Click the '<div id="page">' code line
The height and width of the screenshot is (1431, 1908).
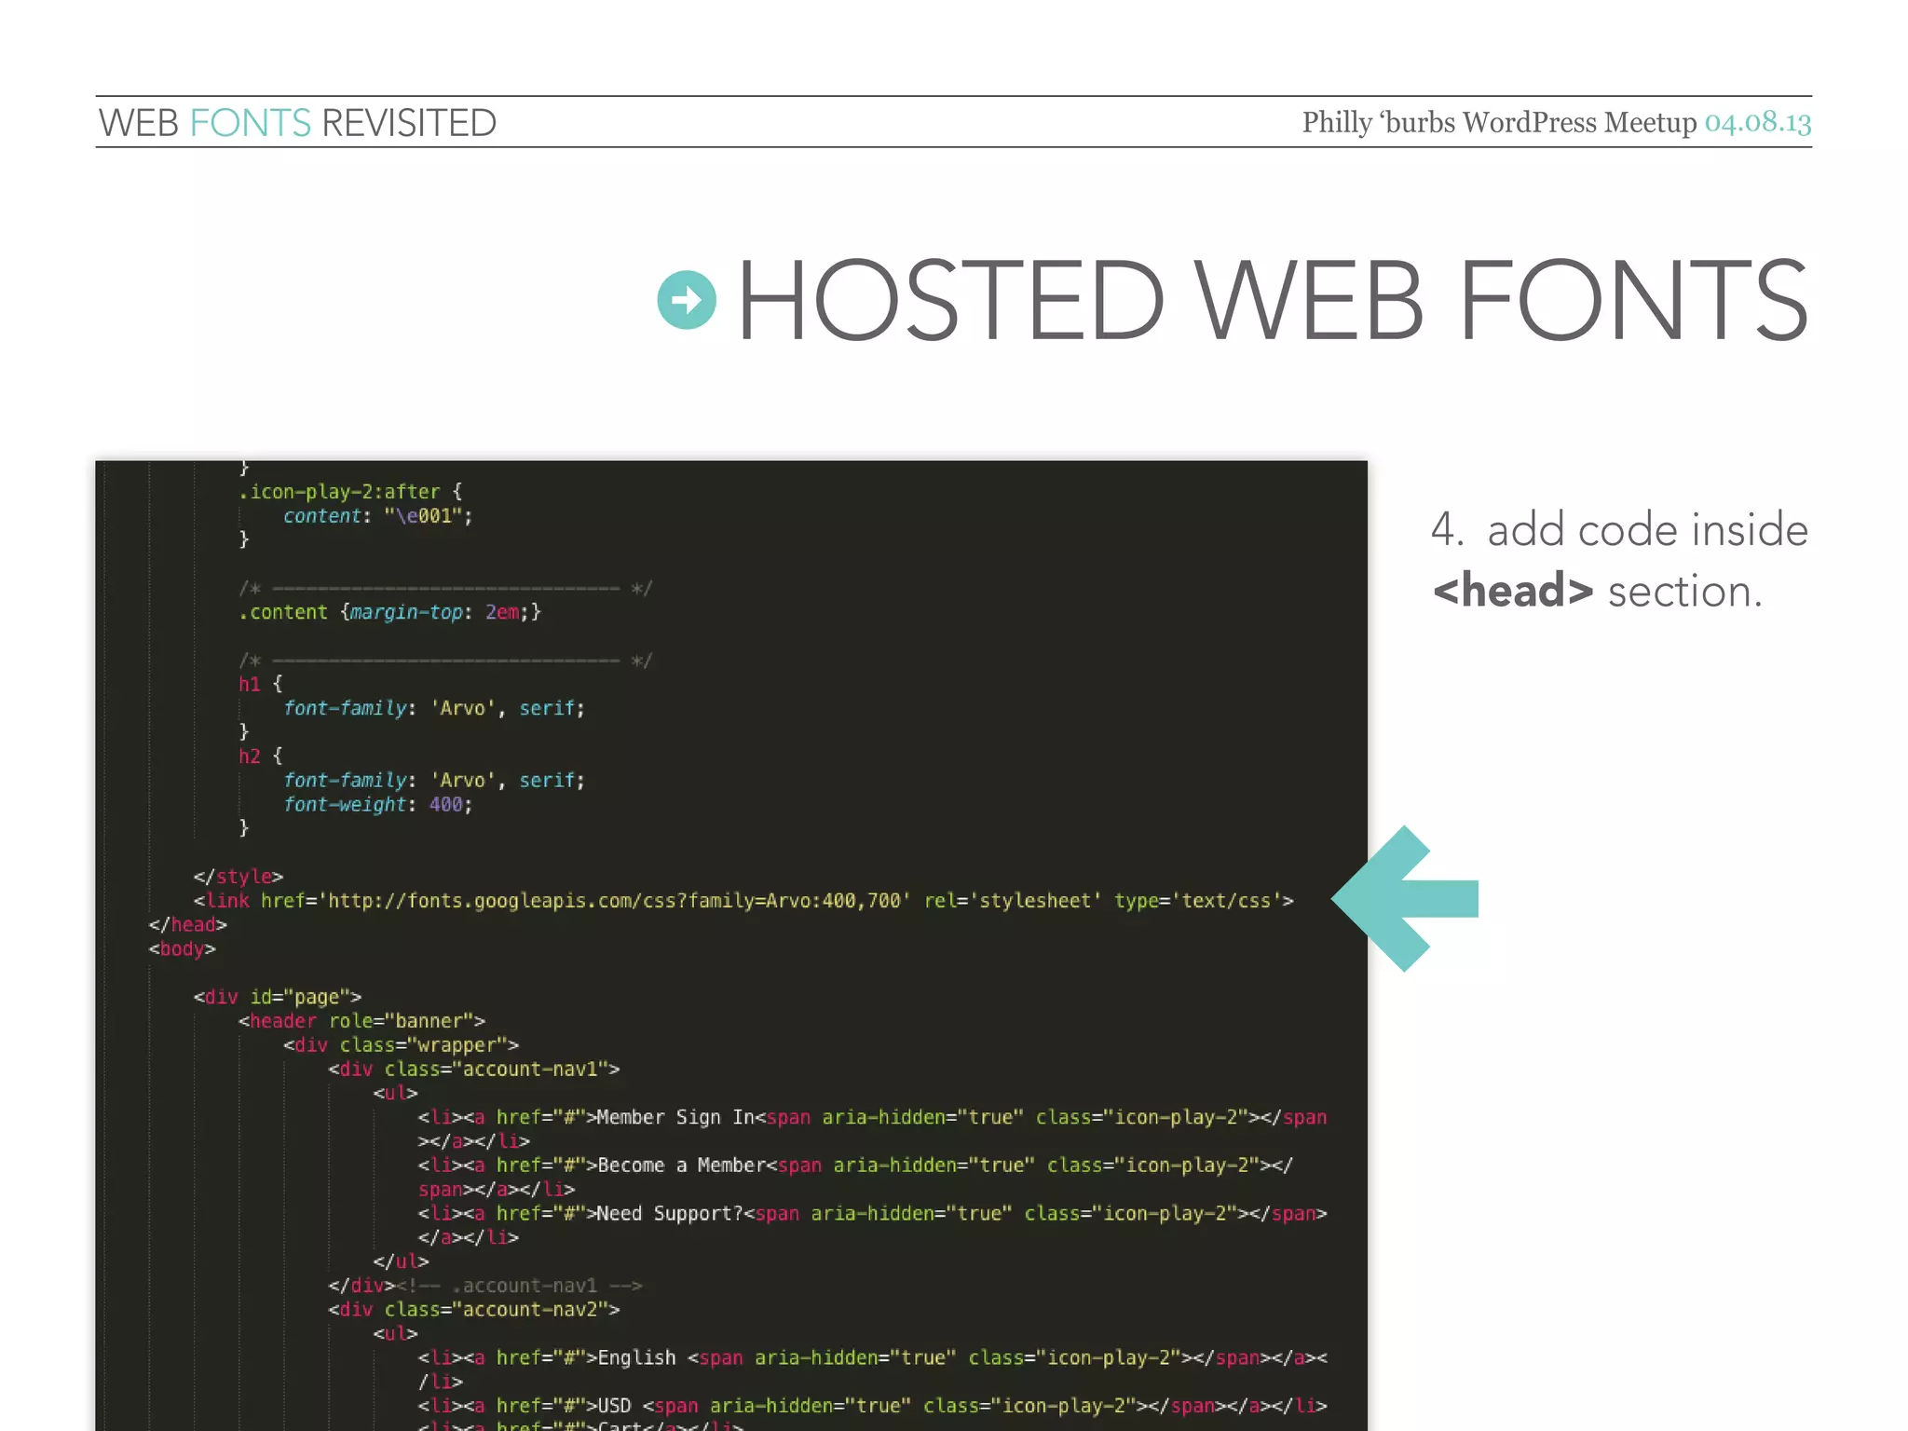[277, 997]
